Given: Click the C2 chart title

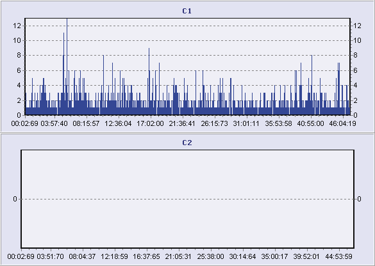Looking at the screenshot, I should coord(187,143).
